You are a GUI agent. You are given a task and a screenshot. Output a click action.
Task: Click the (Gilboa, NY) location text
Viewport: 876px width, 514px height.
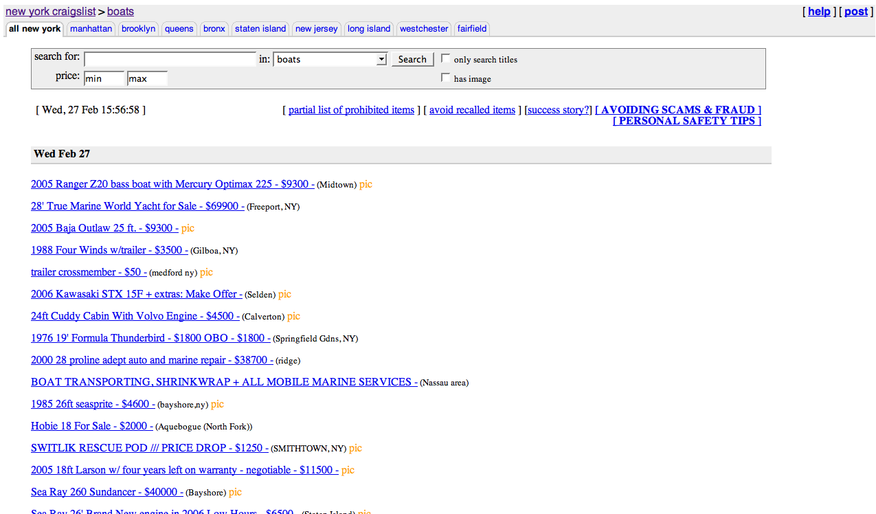[x=214, y=251]
